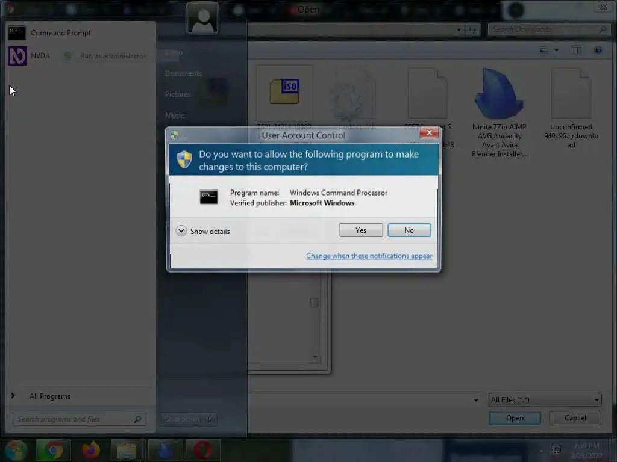Open the file name history dropdown arrow
617x462 pixels.
[x=476, y=400]
